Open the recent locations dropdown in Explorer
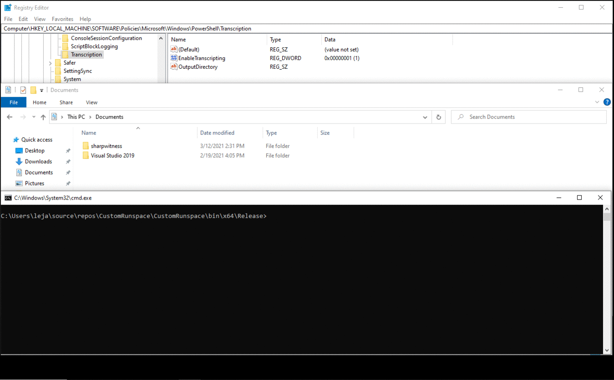614x380 pixels. 34,117
